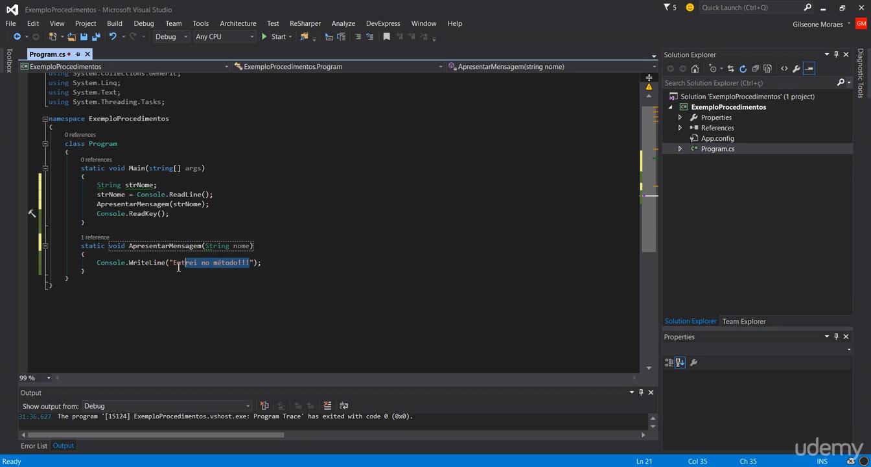
Task: Click the search magnifier in Solution Explorer
Action: point(841,82)
